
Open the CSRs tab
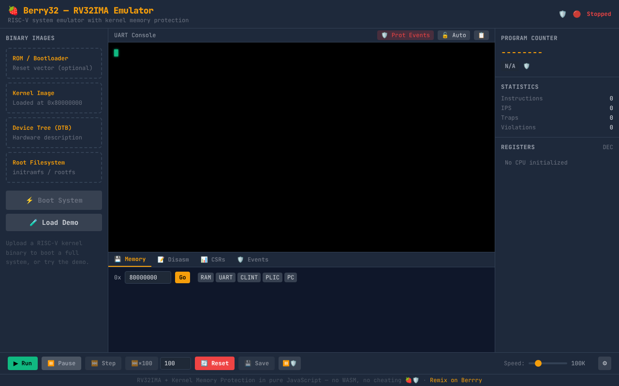click(x=213, y=260)
